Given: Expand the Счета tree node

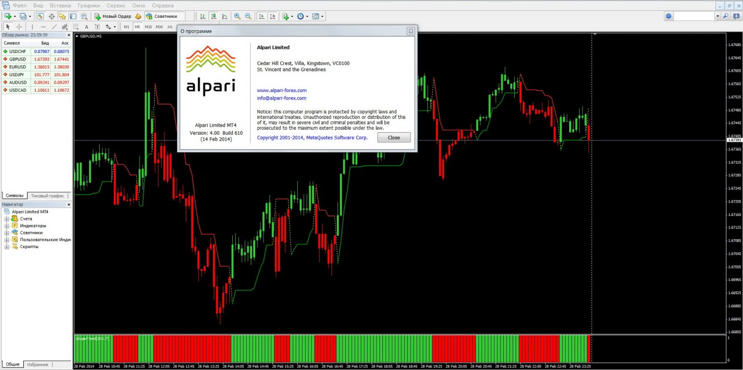Looking at the screenshot, I should 7,218.
